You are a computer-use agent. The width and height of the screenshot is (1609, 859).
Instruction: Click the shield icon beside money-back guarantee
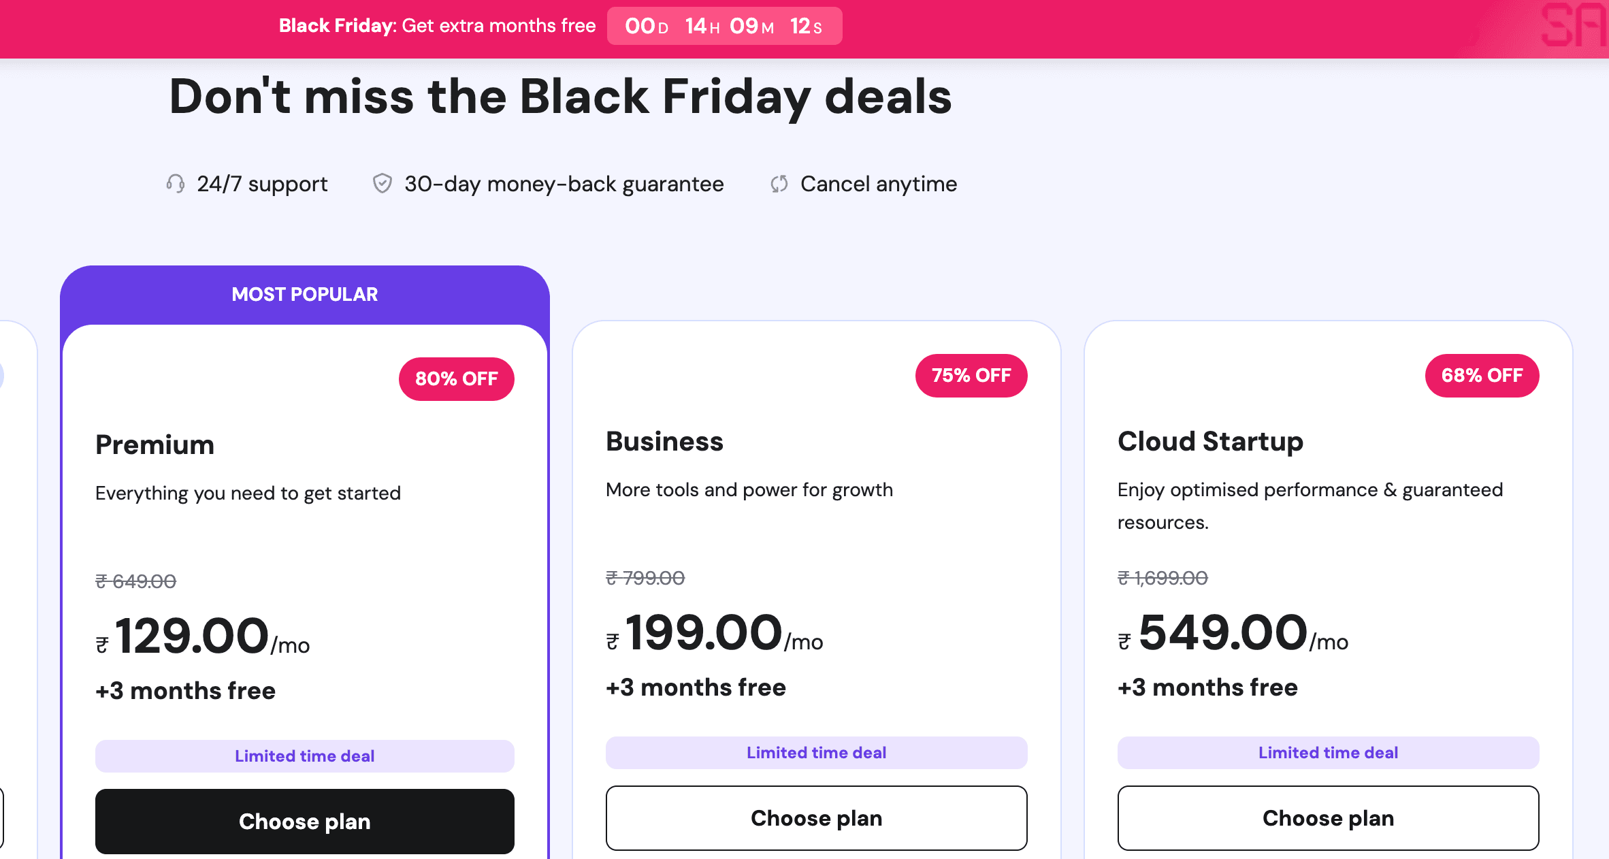click(383, 182)
